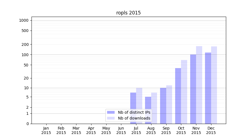The image size is (251, 139).
Task: Click the 0 y-axis tick label
Action: [x=28, y=124]
